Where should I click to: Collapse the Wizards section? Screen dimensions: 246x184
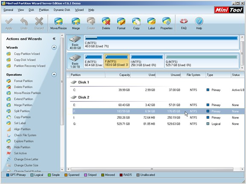click(x=54, y=47)
